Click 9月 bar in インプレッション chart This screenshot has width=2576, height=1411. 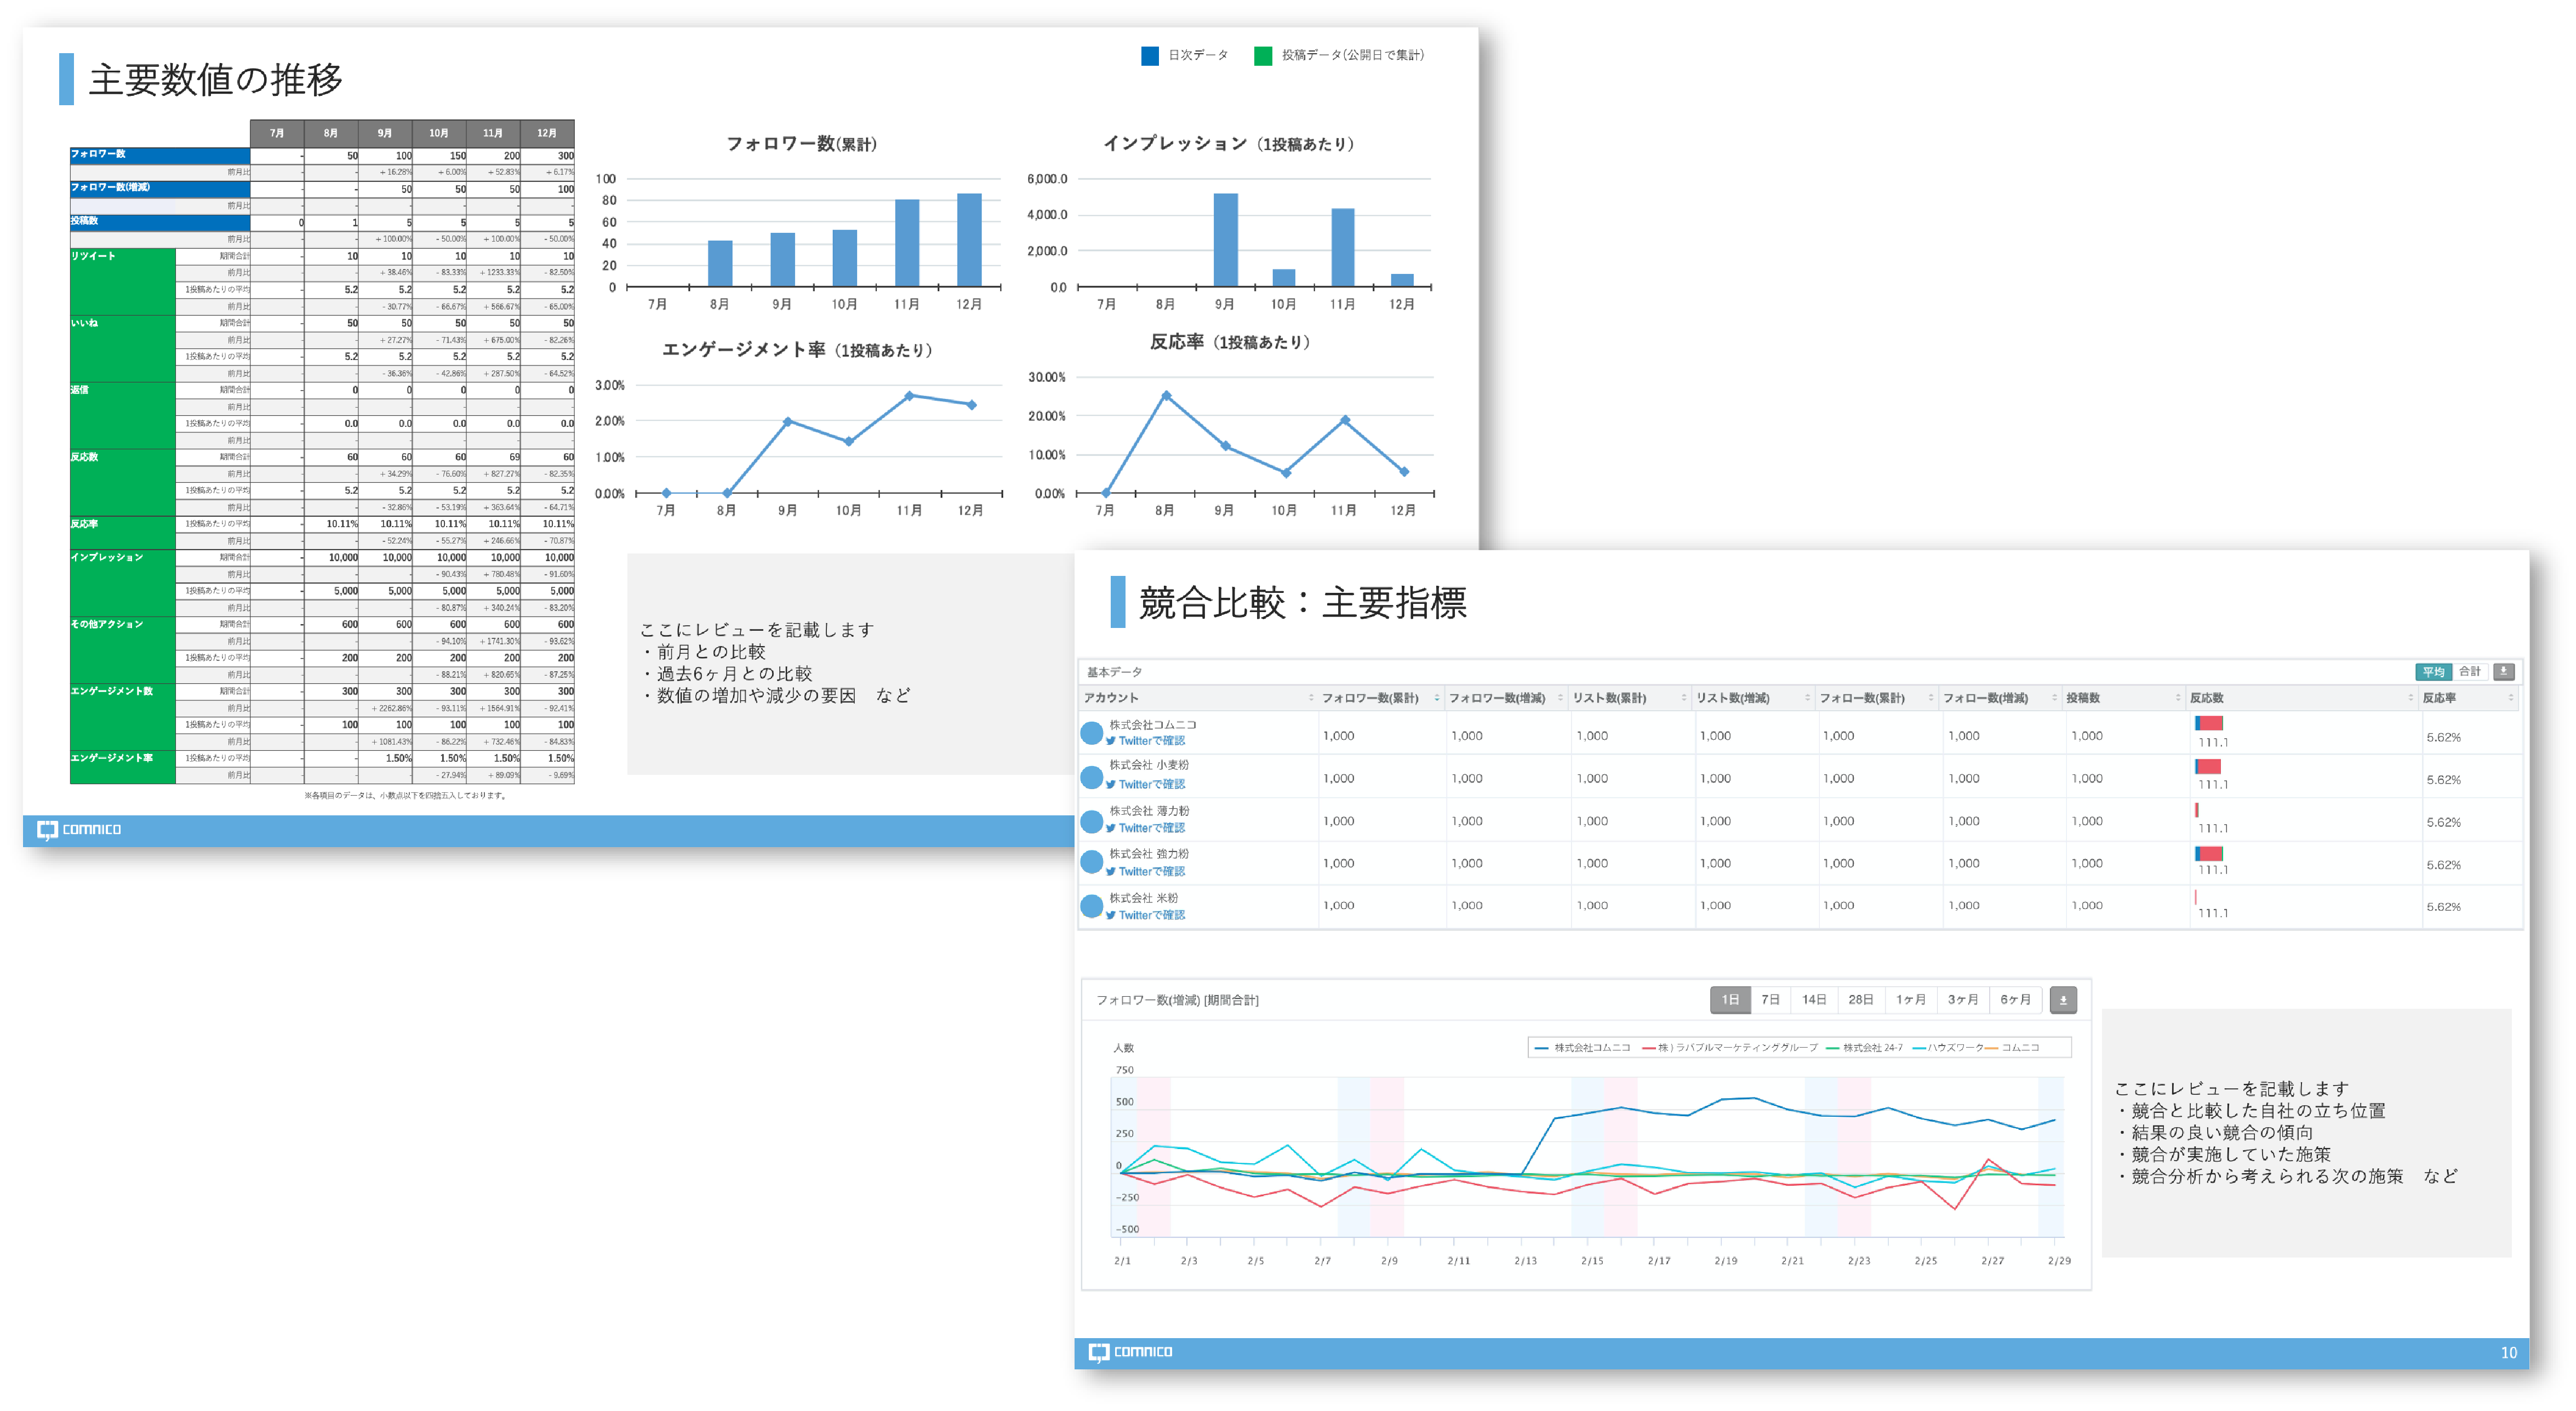[x=1225, y=240]
